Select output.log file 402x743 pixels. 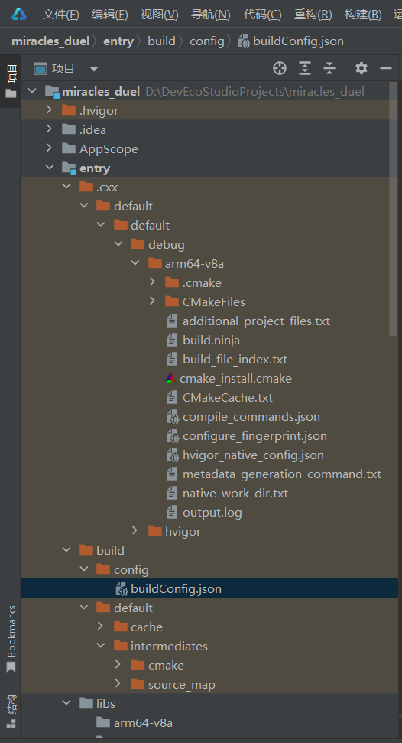[x=212, y=512]
